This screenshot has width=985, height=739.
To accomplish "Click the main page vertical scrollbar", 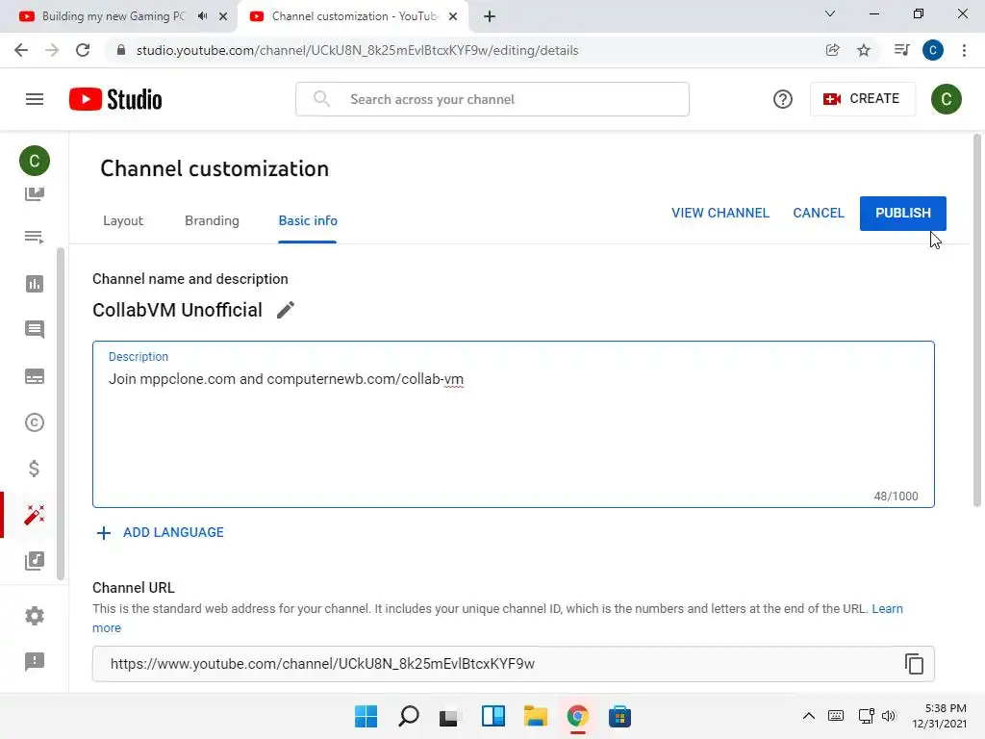I will click(977, 320).
